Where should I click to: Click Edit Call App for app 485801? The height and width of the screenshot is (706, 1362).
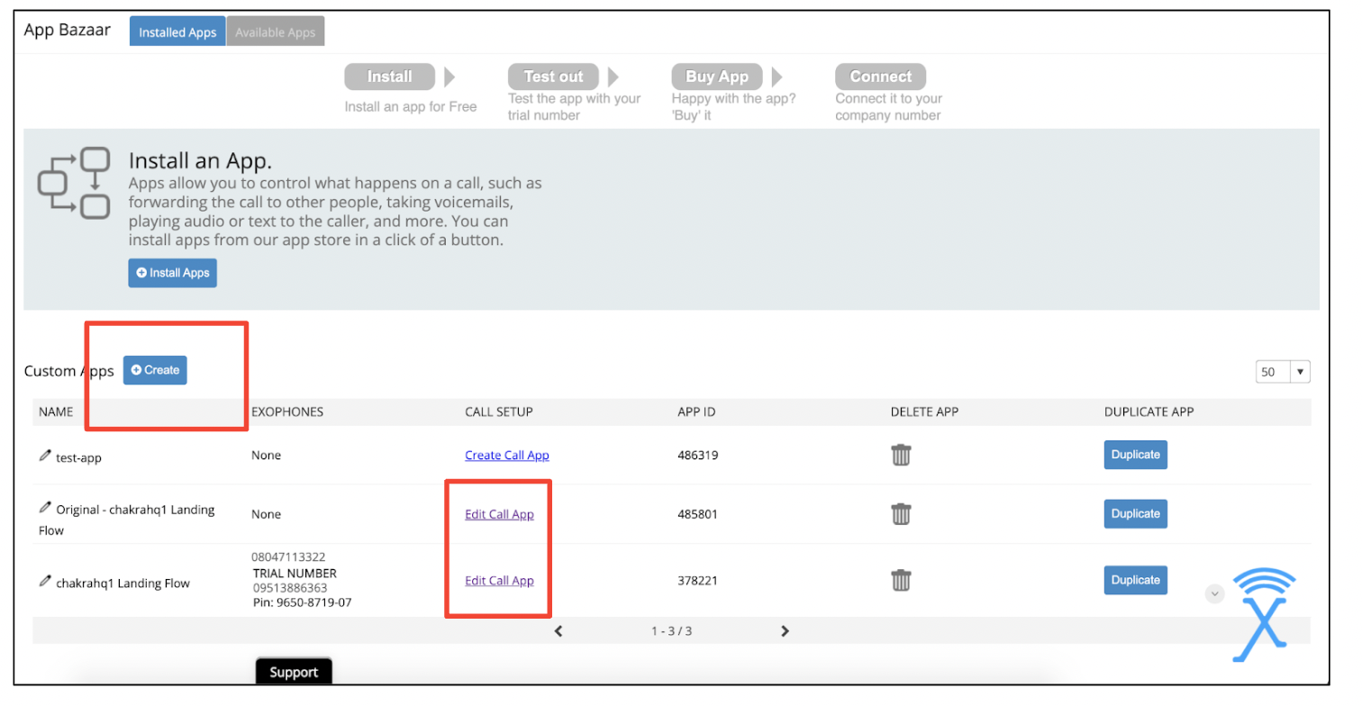click(x=498, y=514)
